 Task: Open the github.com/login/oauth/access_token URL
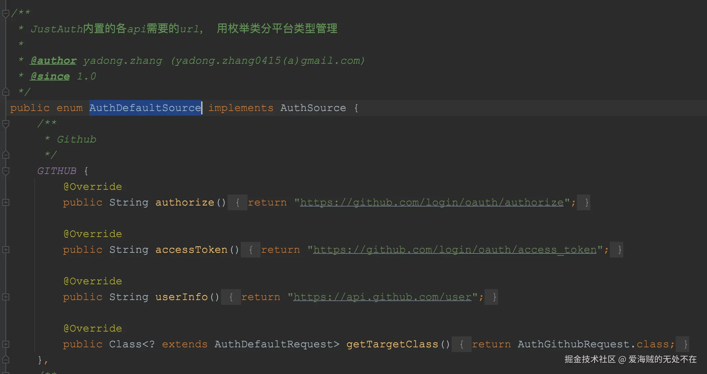point(455,250)
